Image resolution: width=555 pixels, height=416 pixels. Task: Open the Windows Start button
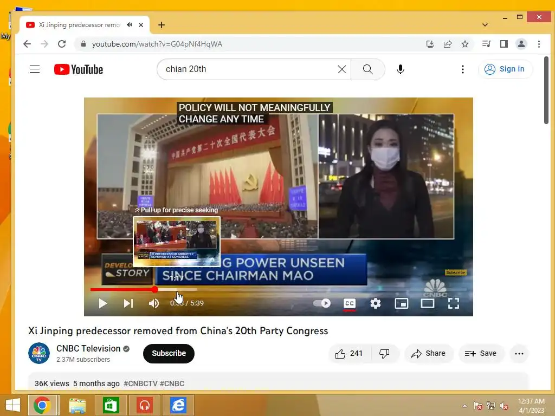[x=13, y=405]
